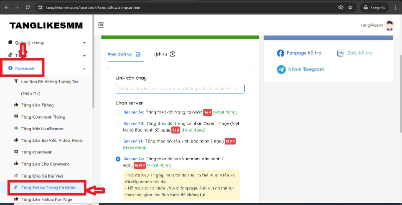Click the history clock icon on Lịch sử
This screenshot has height=205, width=402.
pyautogui.click(x=173, y=54)
